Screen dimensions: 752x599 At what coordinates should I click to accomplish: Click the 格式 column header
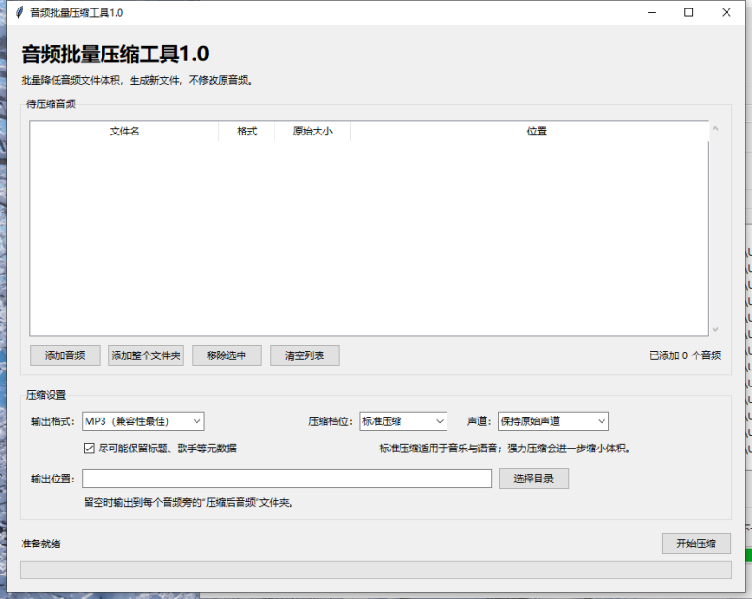pos(246,132)
